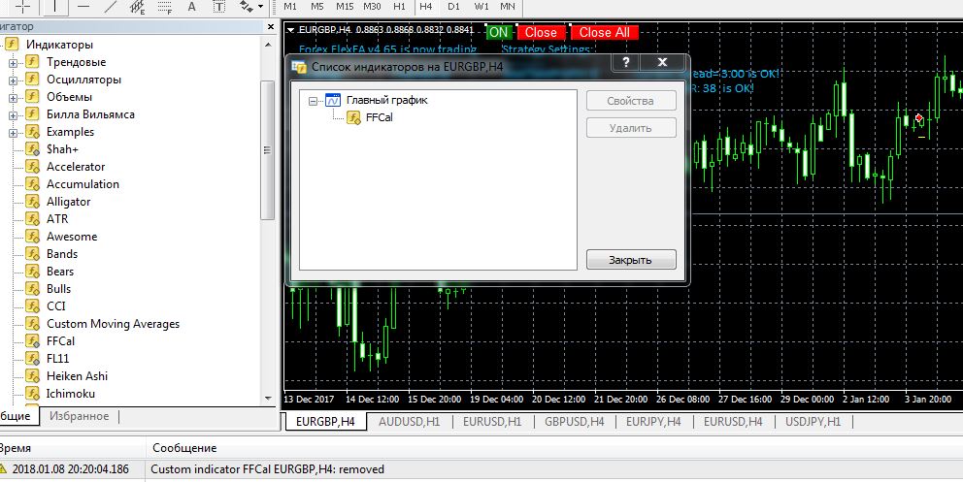Screen dimensions: 963x482
Task: Select the Trendline drawing tool
Action: coord(111,7)
